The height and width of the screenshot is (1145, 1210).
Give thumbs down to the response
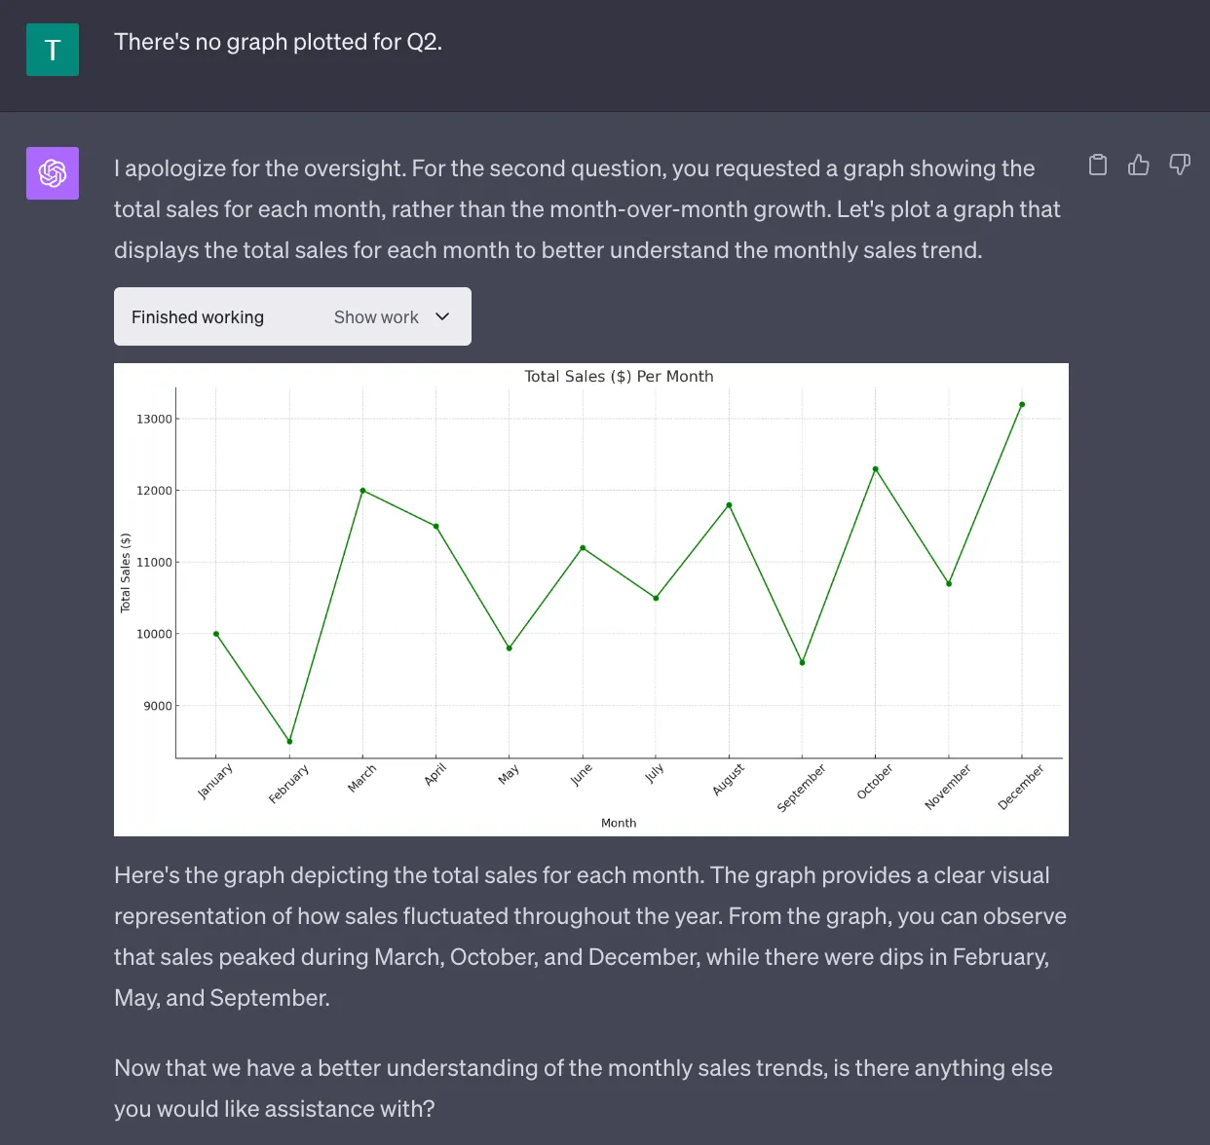(1180, 165)
